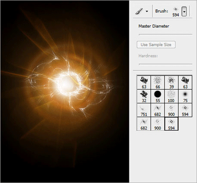Screen dimensions: 197x183
Task: Select the Brush tool icon
Action: pos(139,11)
